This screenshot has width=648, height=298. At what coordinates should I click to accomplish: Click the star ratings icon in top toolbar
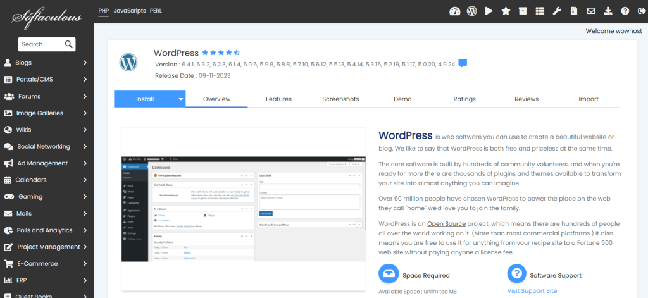[x=506, y=11]
